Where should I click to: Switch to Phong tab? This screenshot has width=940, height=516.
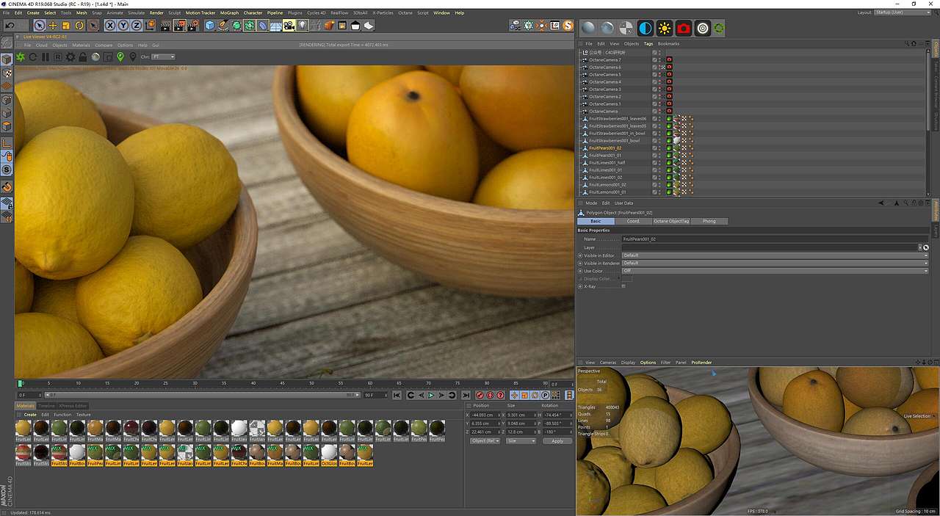point(709,221)
